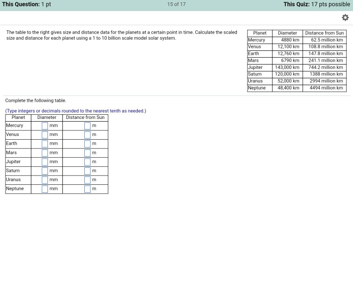Click Venus diameter input box
Screen dimensions: 353x283
click(x=45, y=135)
